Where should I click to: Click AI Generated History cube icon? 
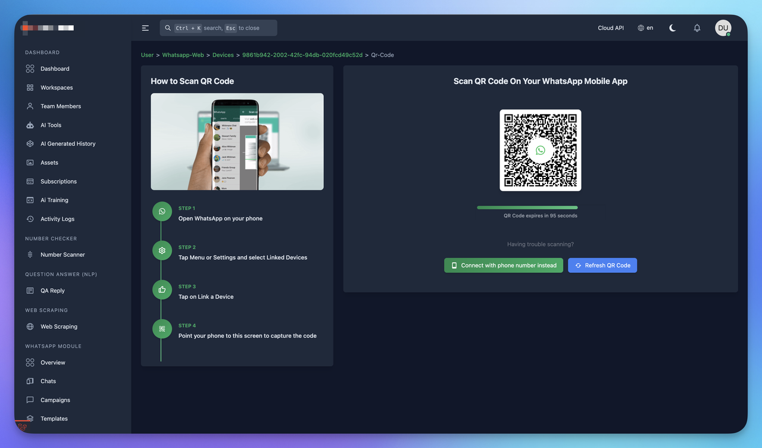point(30,144)
